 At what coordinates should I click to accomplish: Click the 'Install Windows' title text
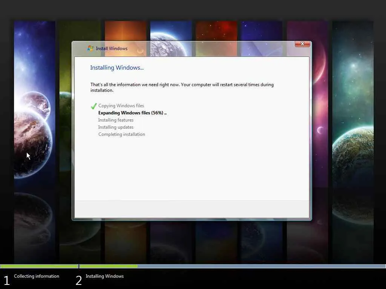pos(112,49)
